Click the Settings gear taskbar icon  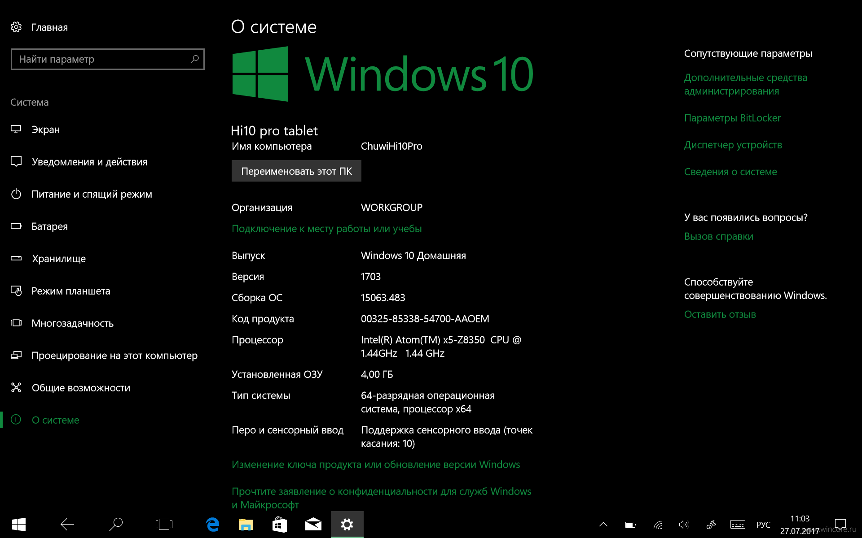347,525
